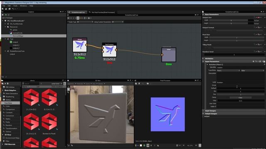Expand the VG_TuneNormals graph item
Image resolution: width=266 pixels, height=149 pixels.
5,24
